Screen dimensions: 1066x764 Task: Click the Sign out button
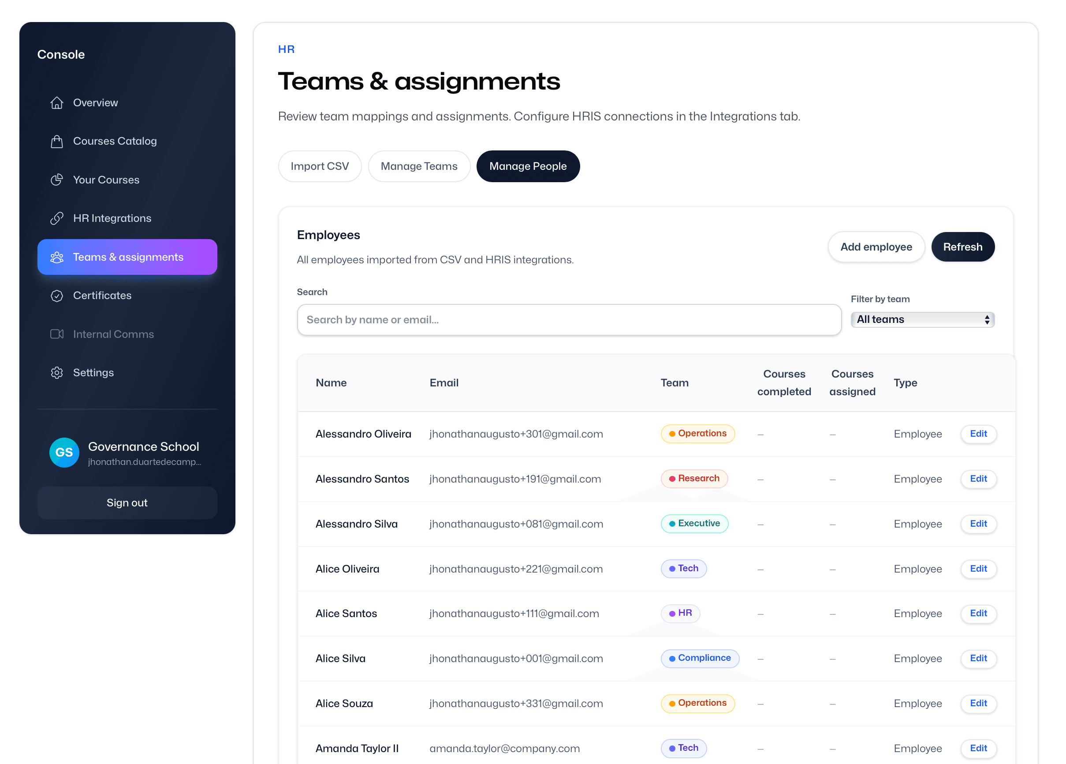tap(127, 503)
